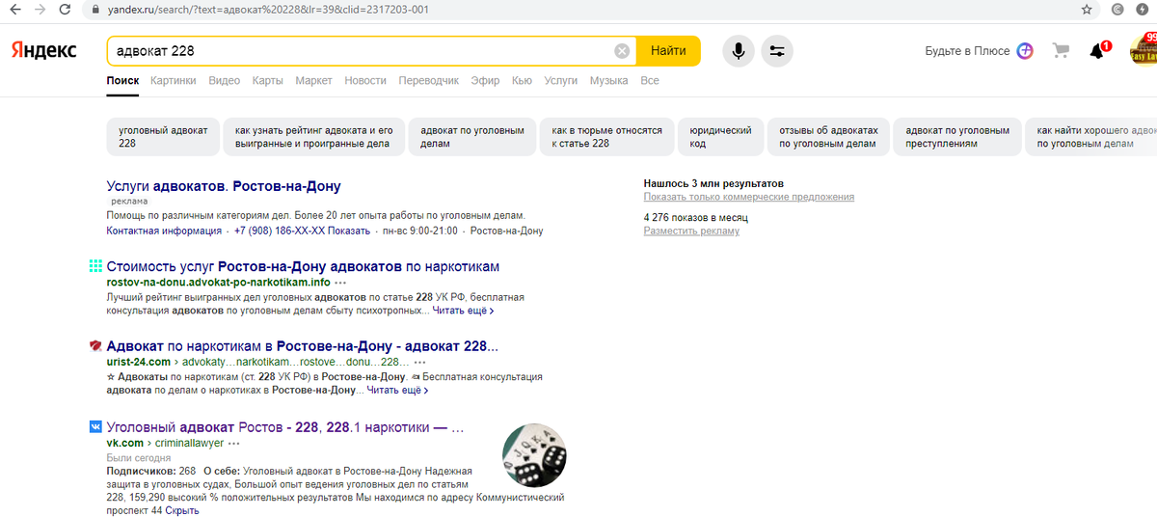The width and height of the screenshot is (1157, 517).
Task: Click Будьте в Плюсе text
Action: [x=967, y=51]
